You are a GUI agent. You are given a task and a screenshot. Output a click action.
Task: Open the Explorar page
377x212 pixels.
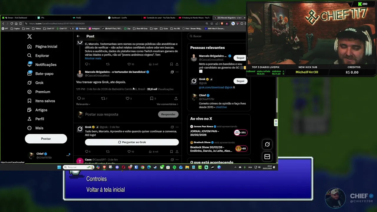coord(38,56)
